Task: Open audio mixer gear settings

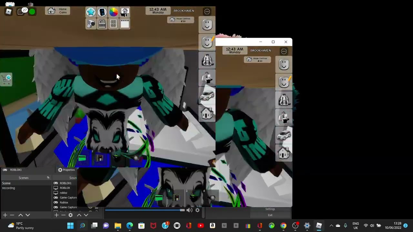Action: [197, 210]
